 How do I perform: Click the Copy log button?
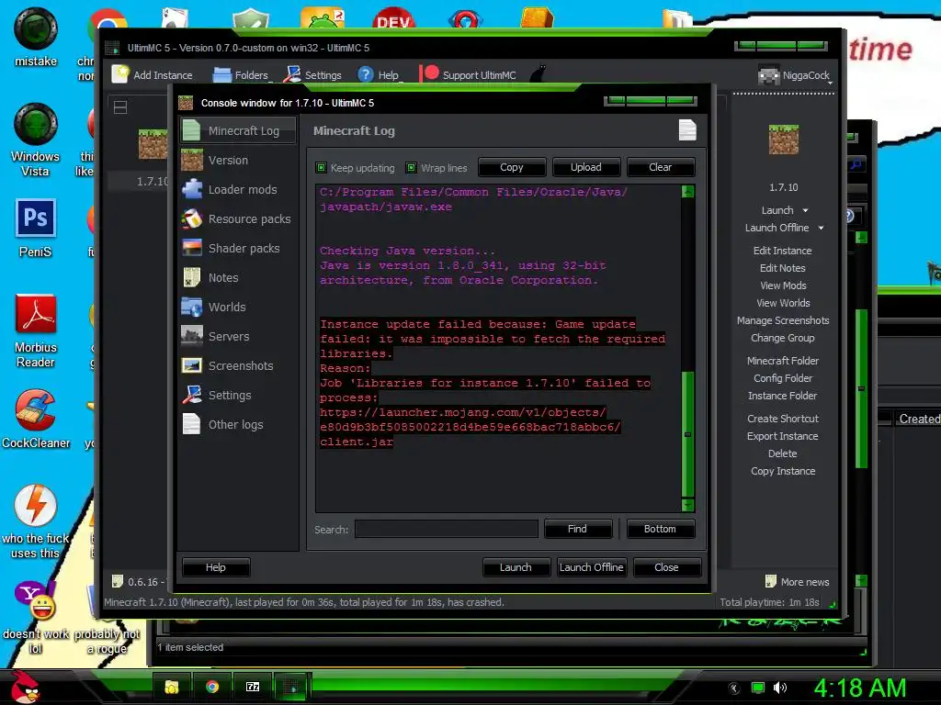[x=512, y=167]
